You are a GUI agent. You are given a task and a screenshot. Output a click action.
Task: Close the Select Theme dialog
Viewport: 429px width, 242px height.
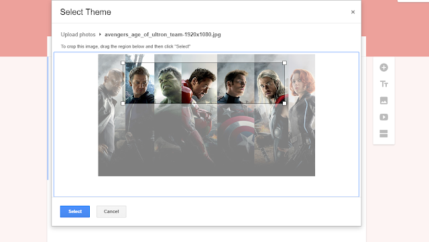tap(353, 12)
